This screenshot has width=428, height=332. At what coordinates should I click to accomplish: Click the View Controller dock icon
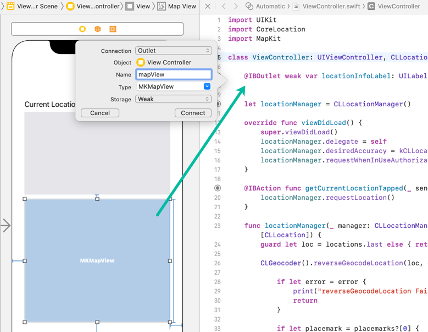tap(82, 29)
